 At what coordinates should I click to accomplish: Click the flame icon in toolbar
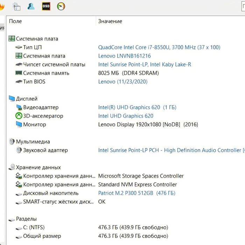click(2, 7)
